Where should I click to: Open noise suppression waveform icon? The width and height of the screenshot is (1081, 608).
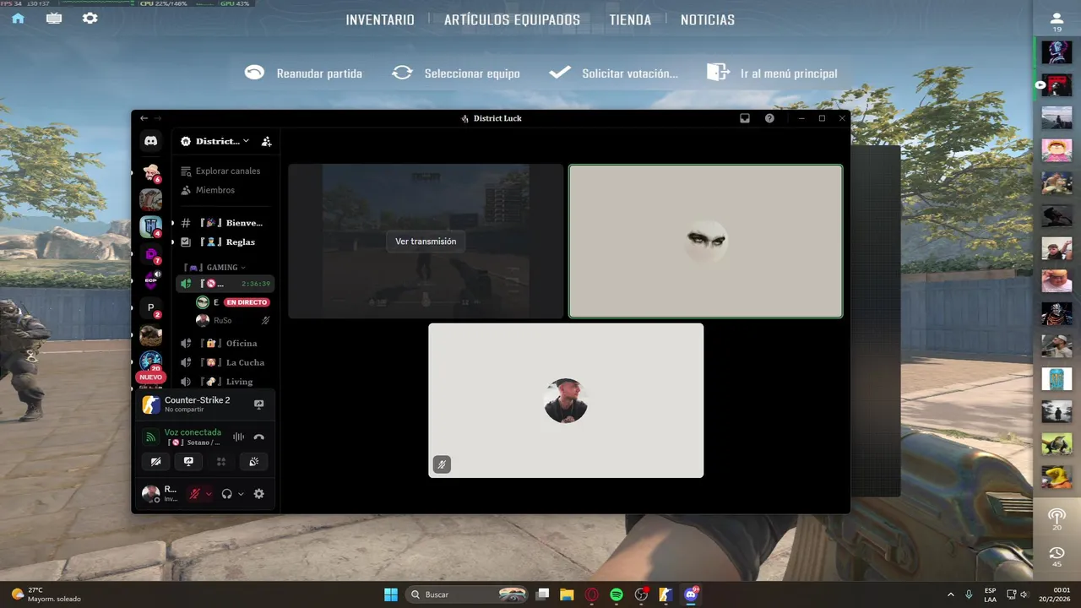[x=238, y=437]
